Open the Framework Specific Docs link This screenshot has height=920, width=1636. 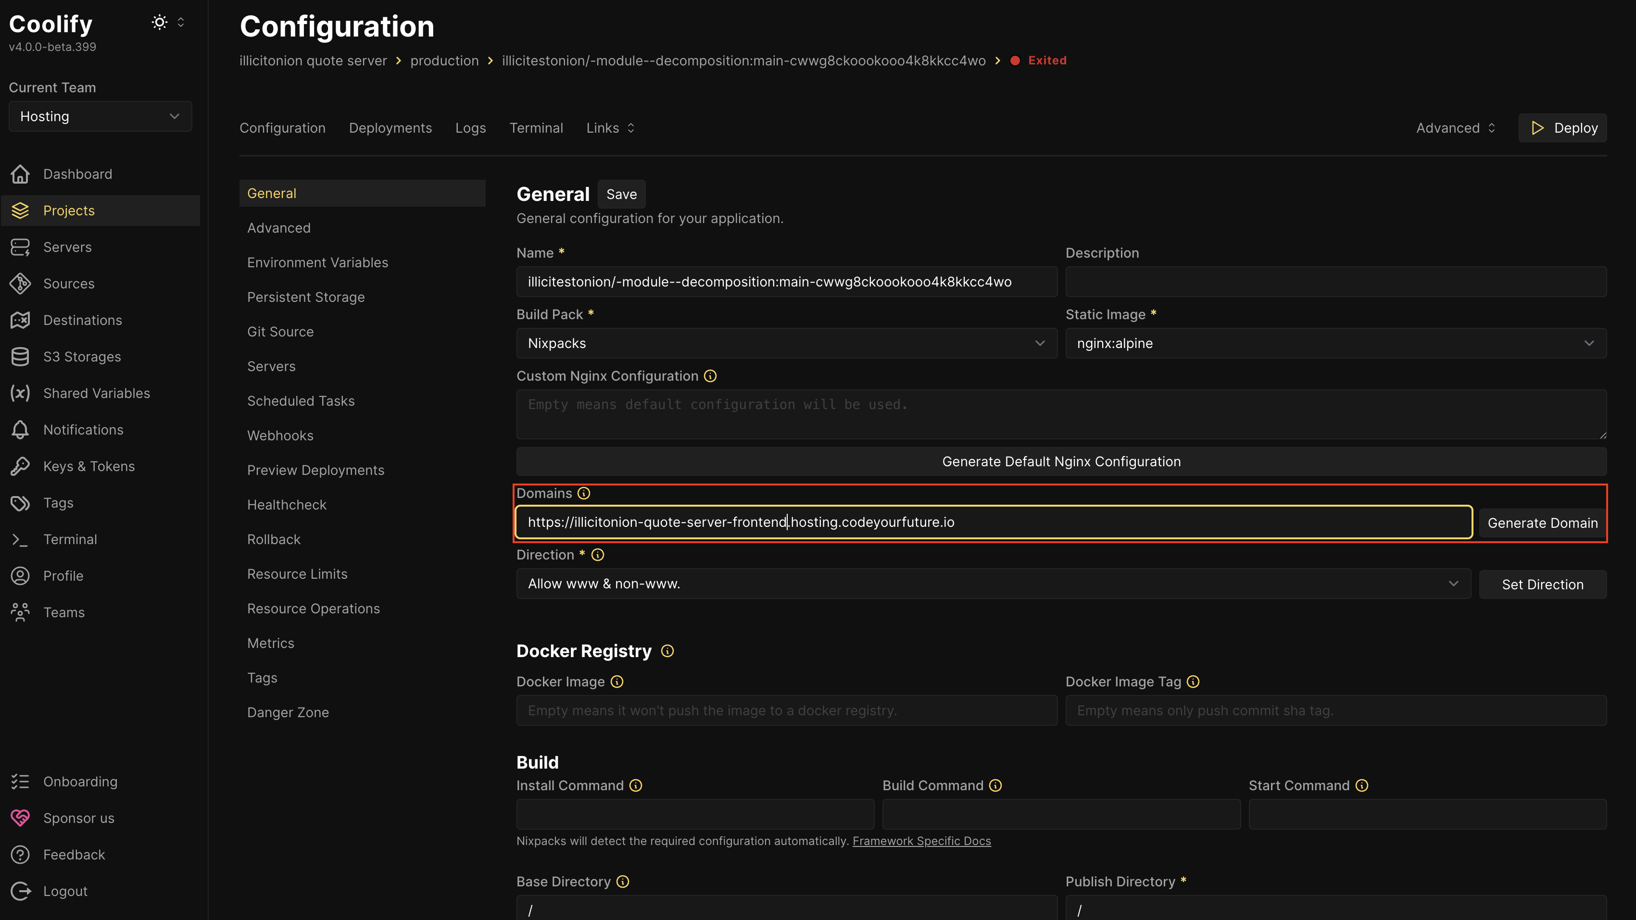[x=921, y=841]
